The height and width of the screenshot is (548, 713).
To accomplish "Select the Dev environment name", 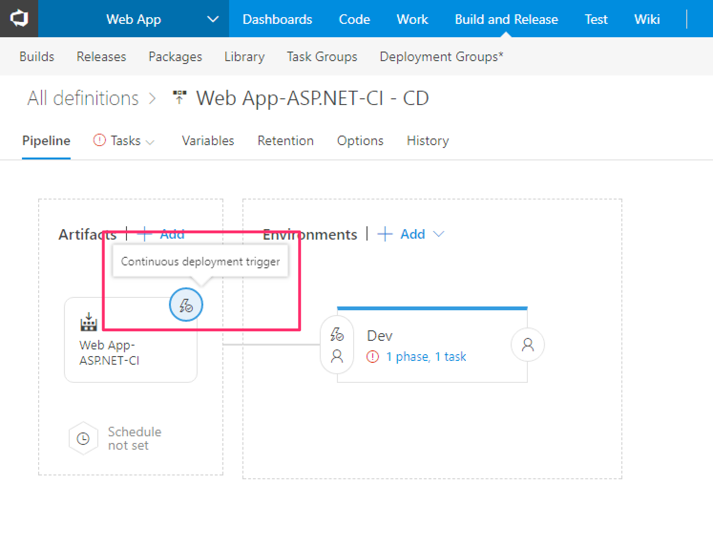I will tap(380, 336).
